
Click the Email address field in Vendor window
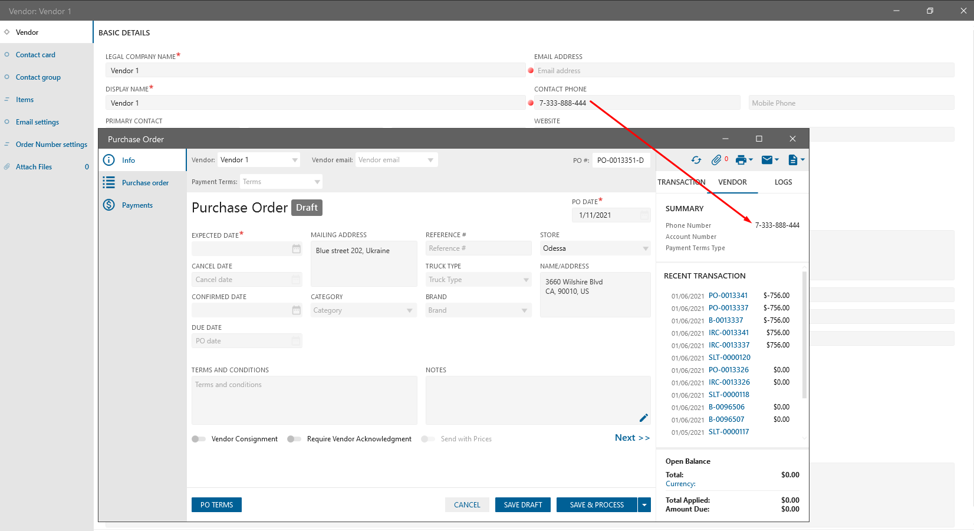click(x=744, y=71)
